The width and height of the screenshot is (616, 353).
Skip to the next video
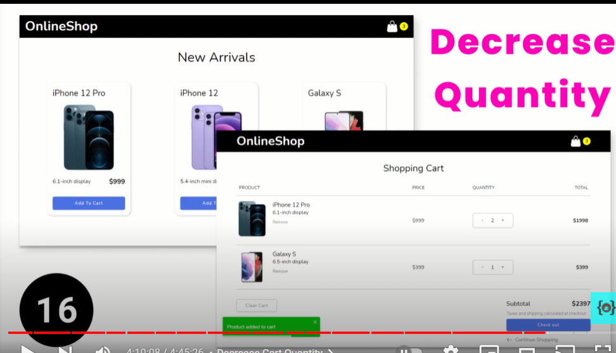65,349
